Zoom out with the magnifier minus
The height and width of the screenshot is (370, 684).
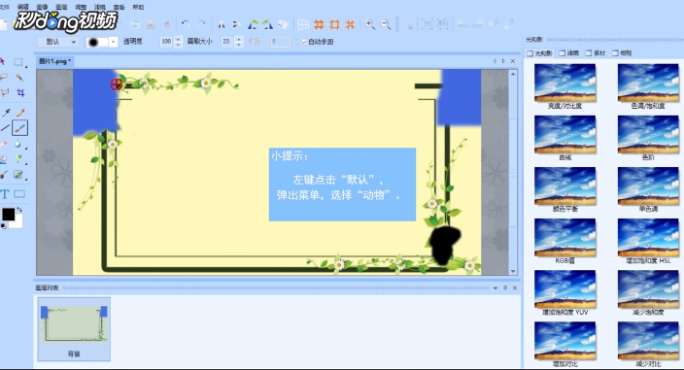tap(385, 24)
